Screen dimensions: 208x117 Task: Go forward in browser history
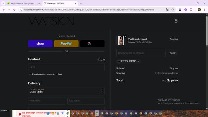[x=9, y=10]
